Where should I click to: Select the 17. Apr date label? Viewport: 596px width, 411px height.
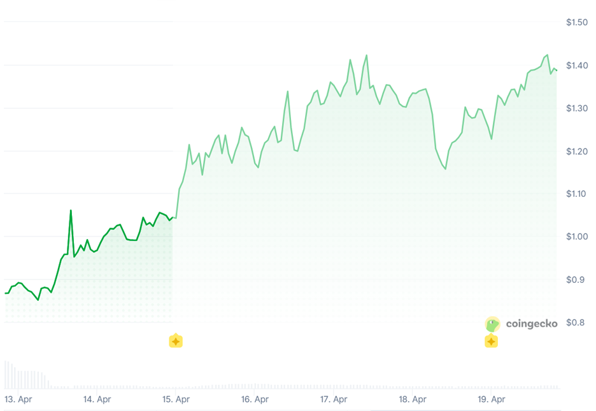[x=334, y=400]
